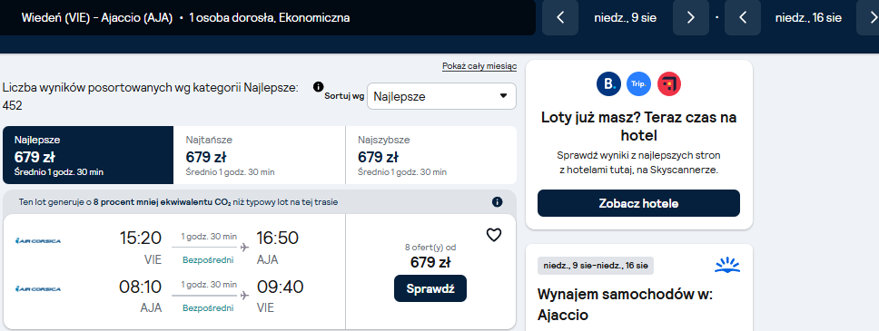The image size is (879, 331).
Task: Open the Sortuj wg Najlepsze dropdown
Action: coord(441,96)
